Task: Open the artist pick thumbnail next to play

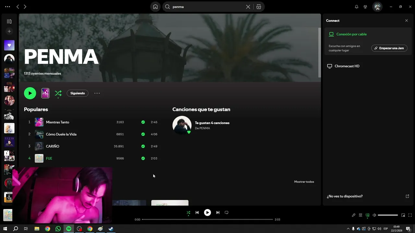Action: [45, 93]
